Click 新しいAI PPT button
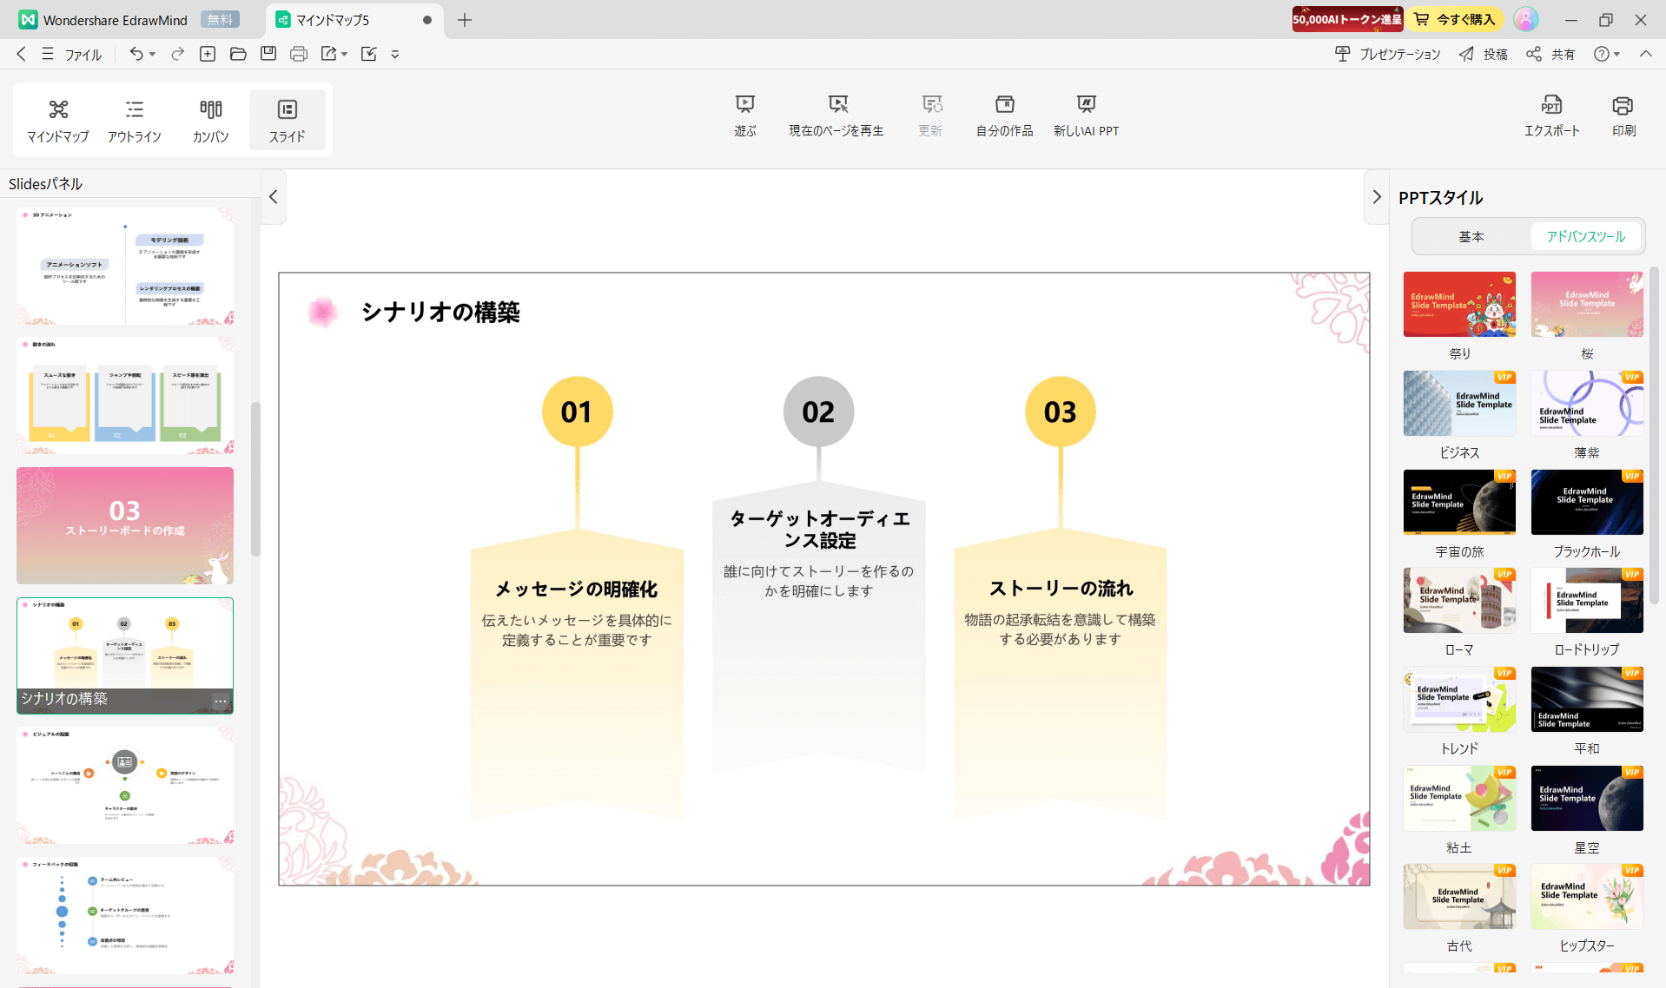 point(1087,116)
